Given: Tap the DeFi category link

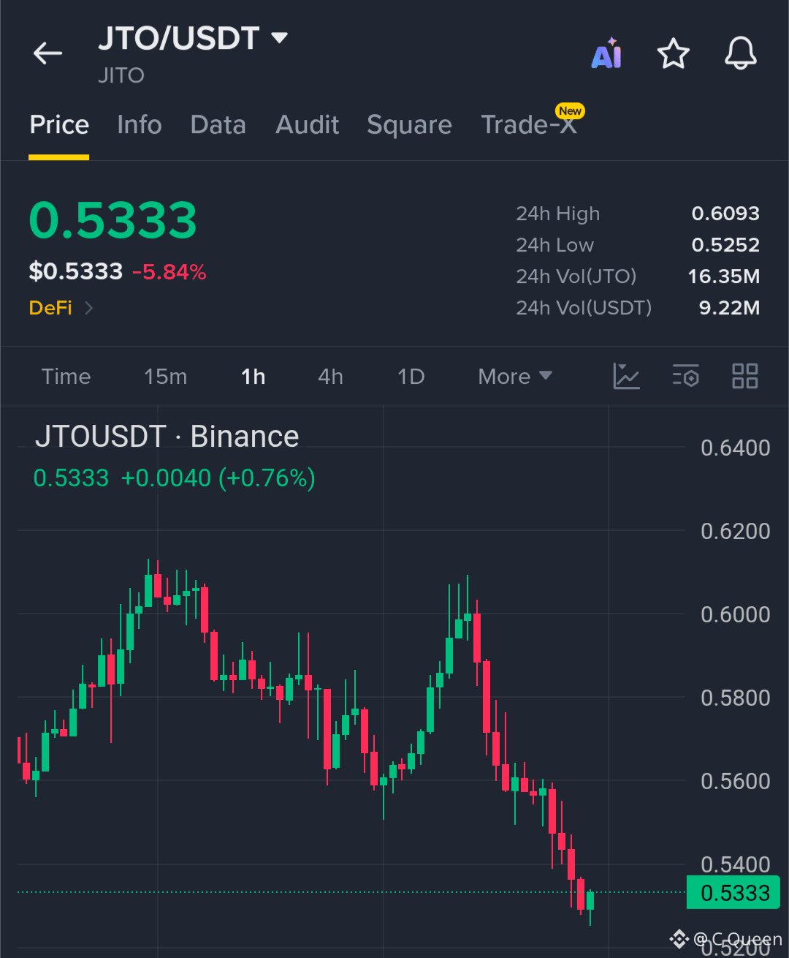Looking at the screenshot, I should pyautogui.click(x=50, y=308).
